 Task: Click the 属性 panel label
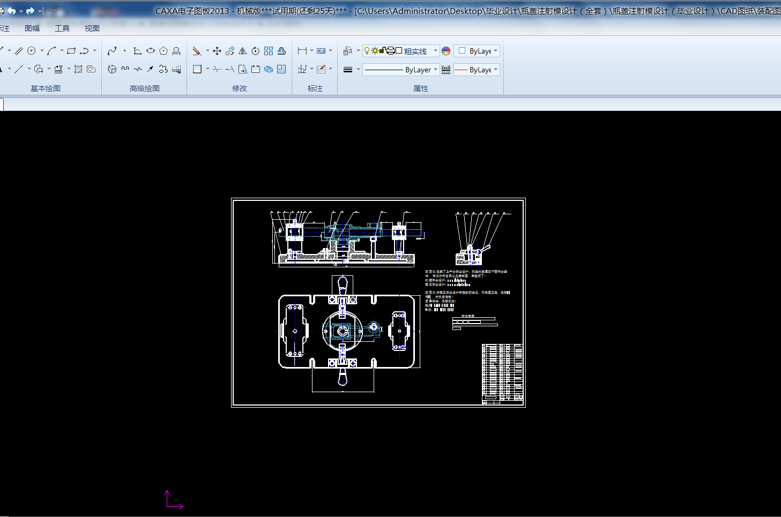(x=421, y=88)
